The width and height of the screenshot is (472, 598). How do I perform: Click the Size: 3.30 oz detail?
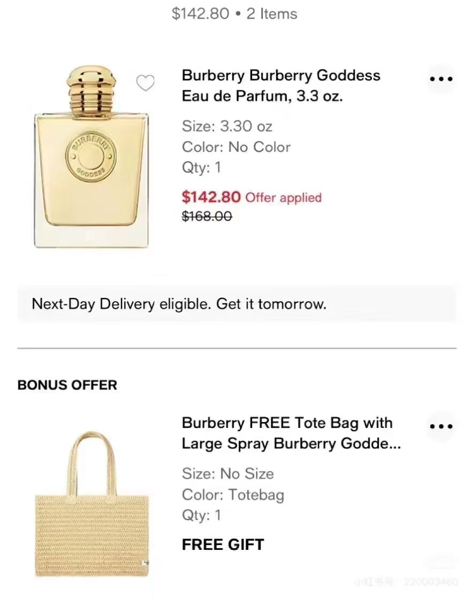(x=227, y=126)
